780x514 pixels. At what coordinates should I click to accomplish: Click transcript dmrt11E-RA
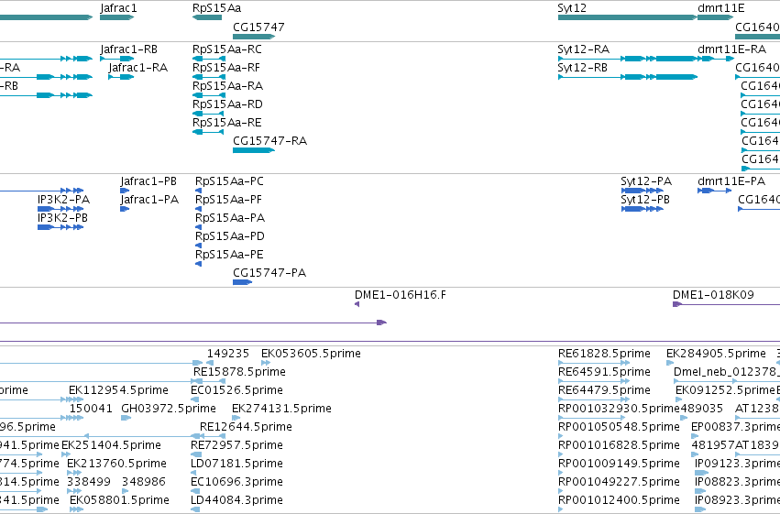point(731,49)
